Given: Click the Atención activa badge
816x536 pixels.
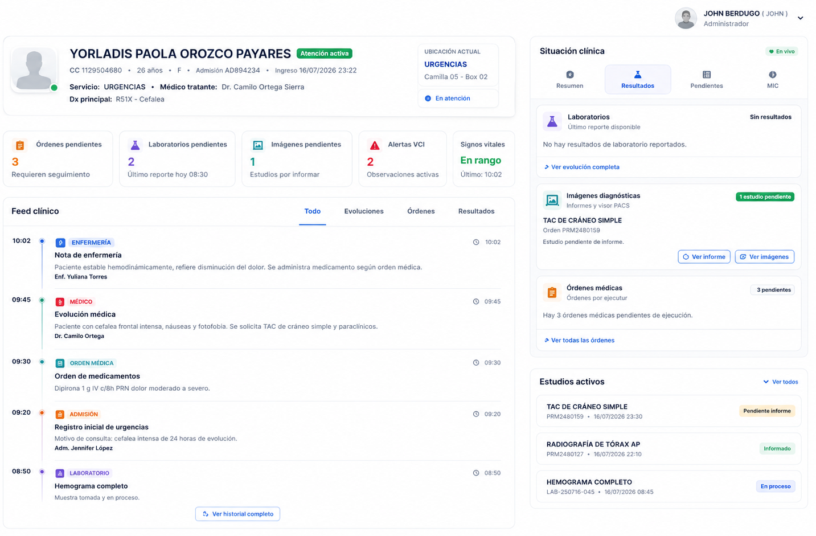Looking at the screenshot, I should tap(325, 54).
